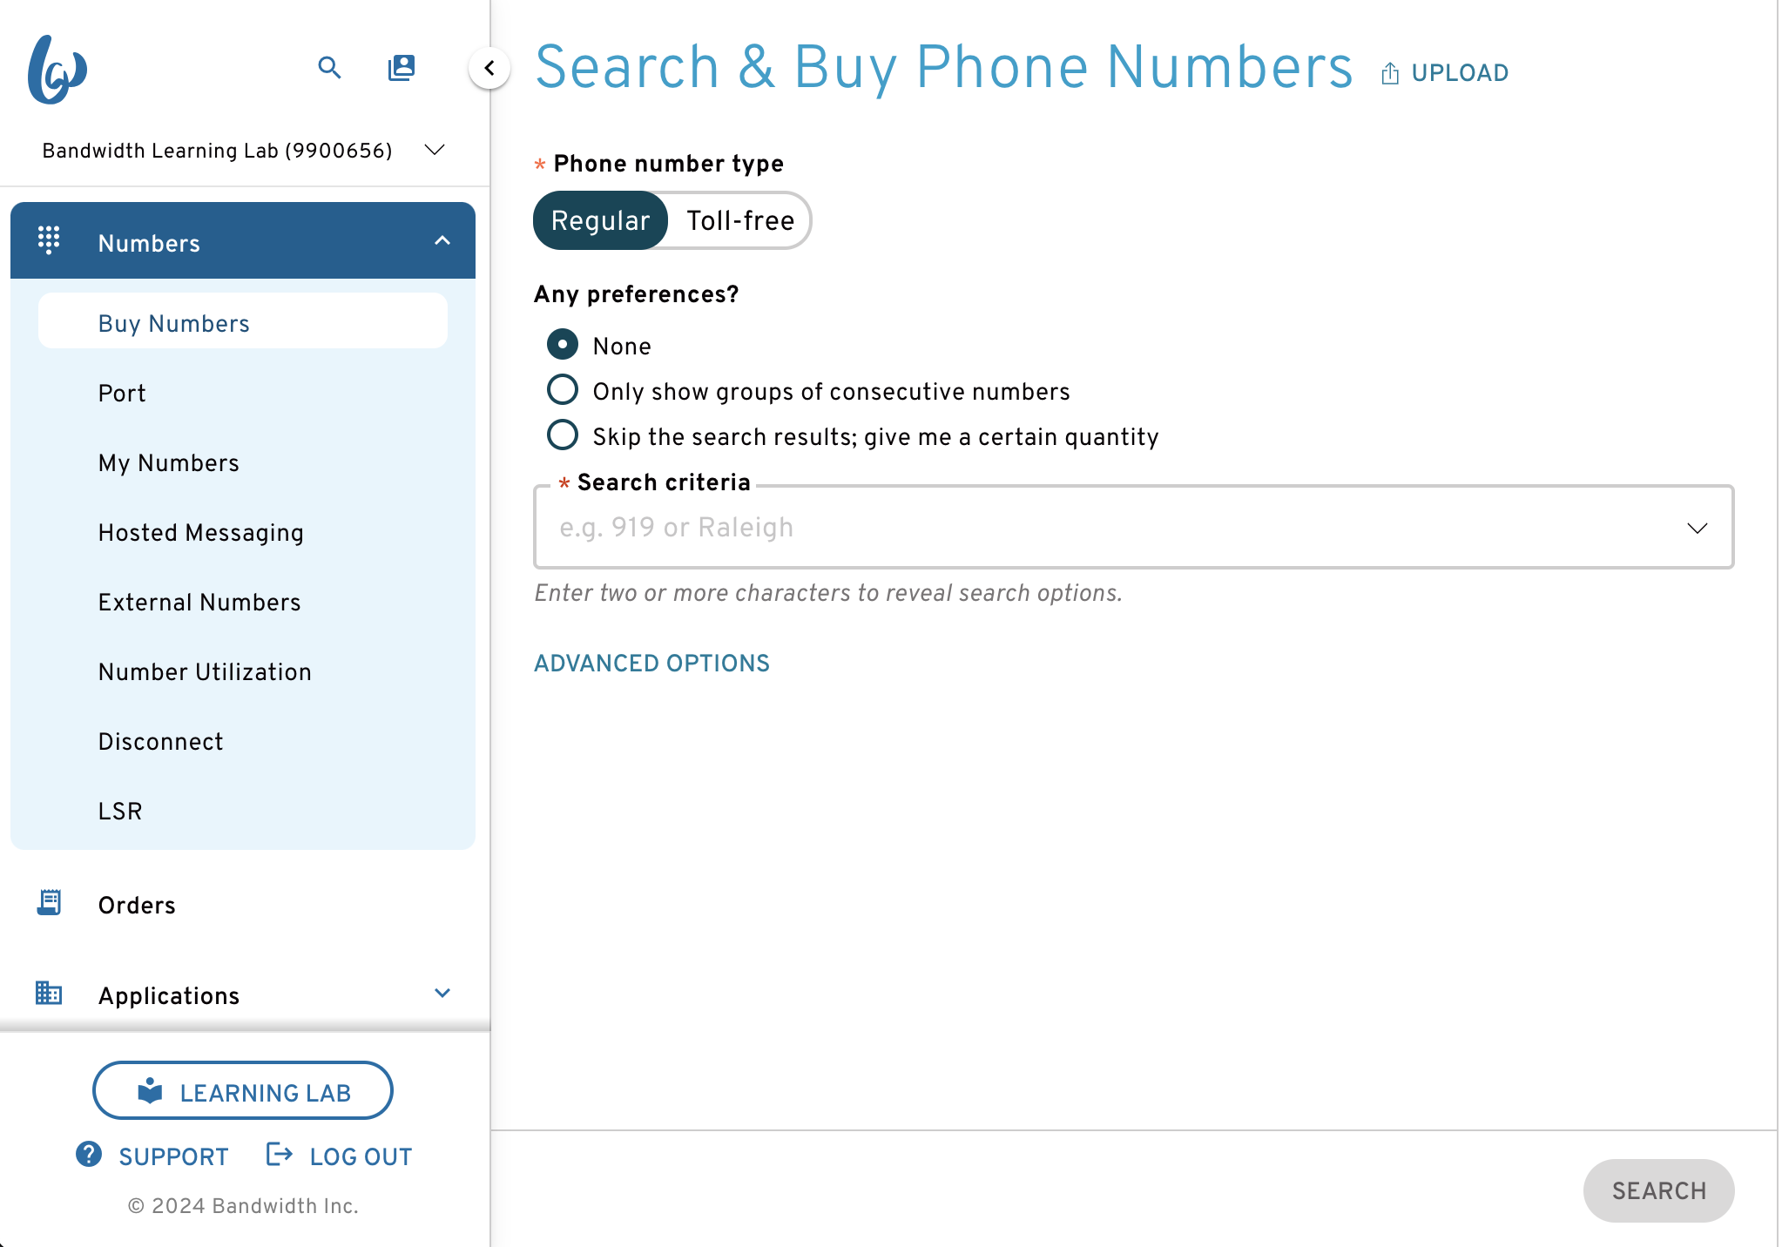Image resolution: width=1782 pixels, height=1247 pixels.
Task: Expand the Applications menu chevron
Action: [x=442, y=993]
